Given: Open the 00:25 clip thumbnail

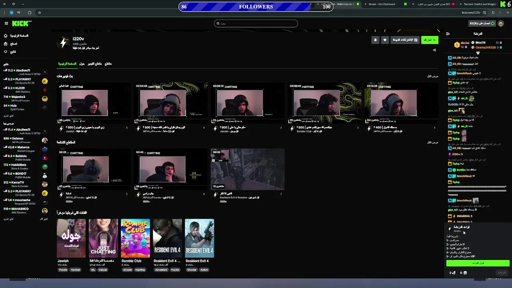Looking at the screenshot, I should pos(94,169).
